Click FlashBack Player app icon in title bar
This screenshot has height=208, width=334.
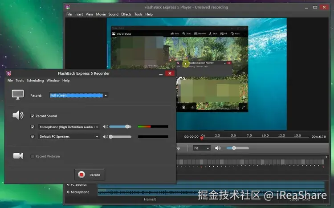click(x=68, y=7)
